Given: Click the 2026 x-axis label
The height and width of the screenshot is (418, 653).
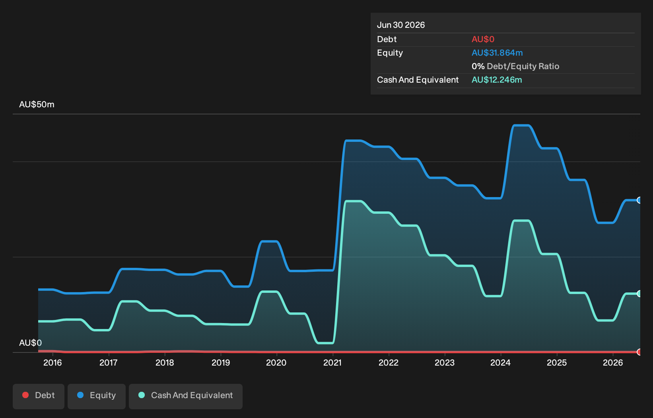Looking at the screenshot, I should click(x=613, y=362).
